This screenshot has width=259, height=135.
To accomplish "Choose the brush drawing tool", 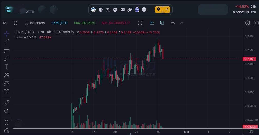I will [x=7, y=59].
